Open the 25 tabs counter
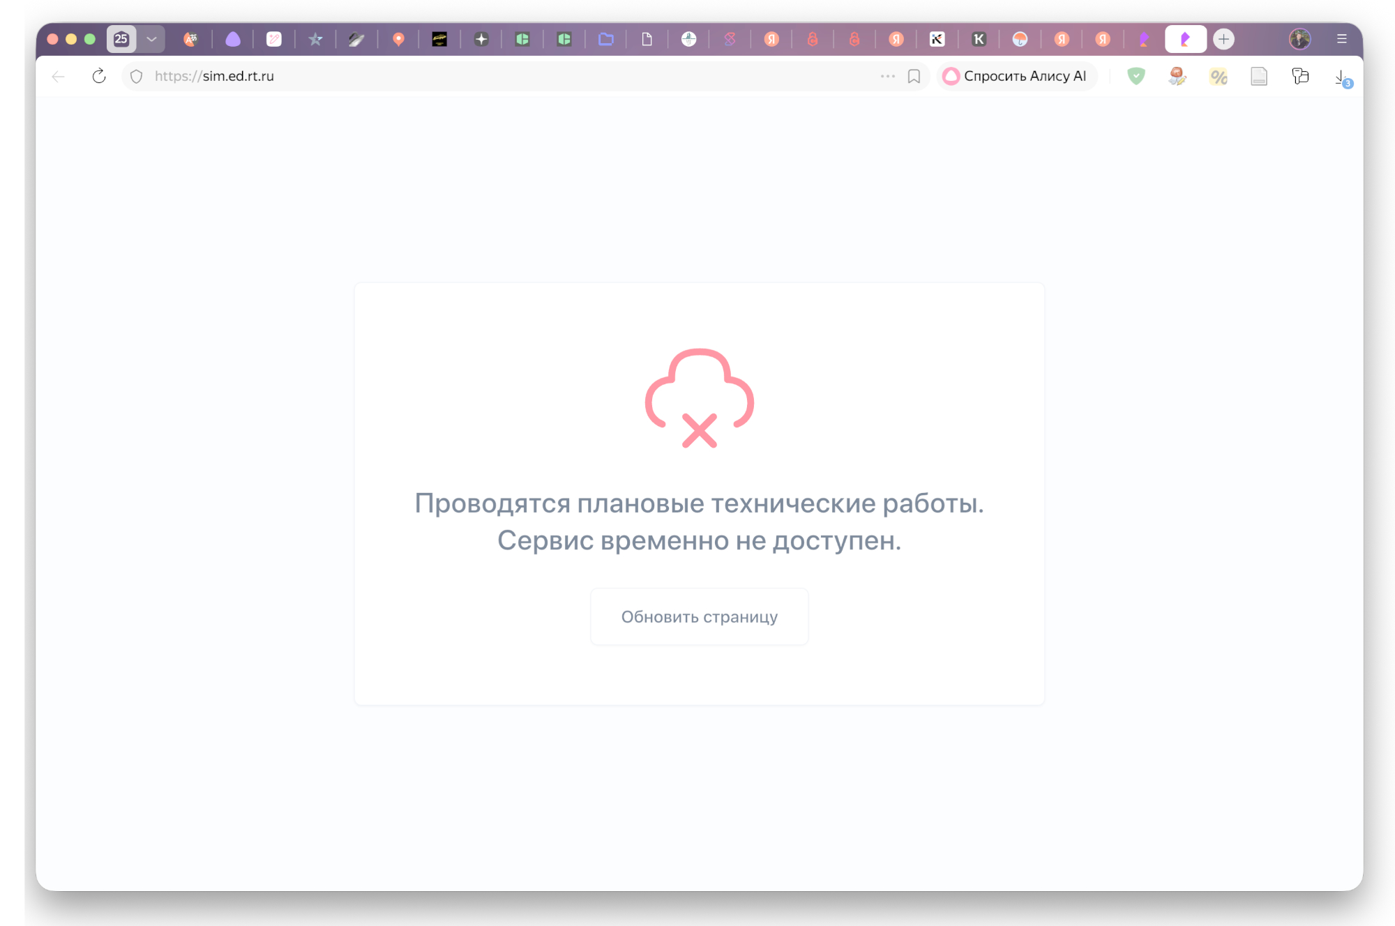This screenshot has height=926, width=1395. (121, 39)
